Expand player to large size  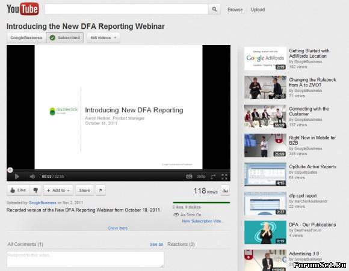213,177
